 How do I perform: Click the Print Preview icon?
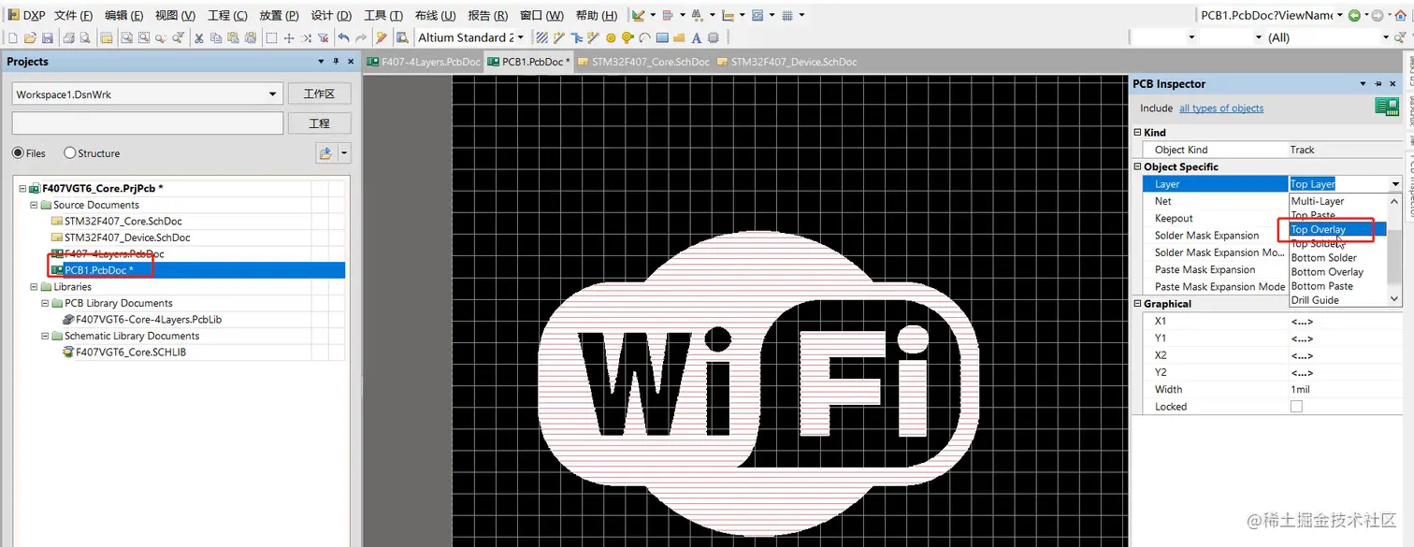(85, 37)
